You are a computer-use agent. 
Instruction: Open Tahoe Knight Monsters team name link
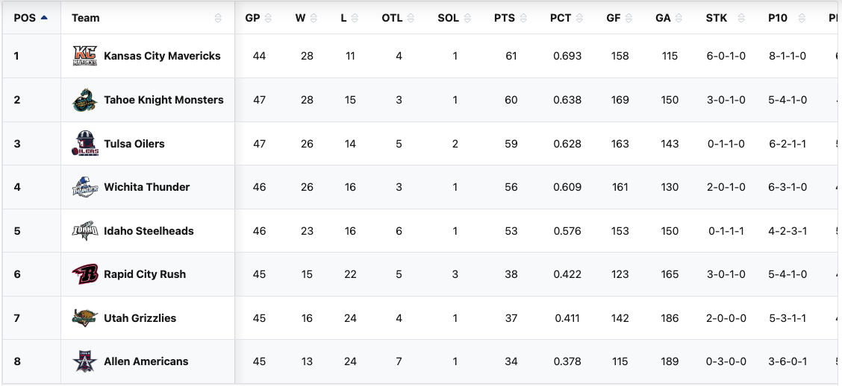(163, 100)
